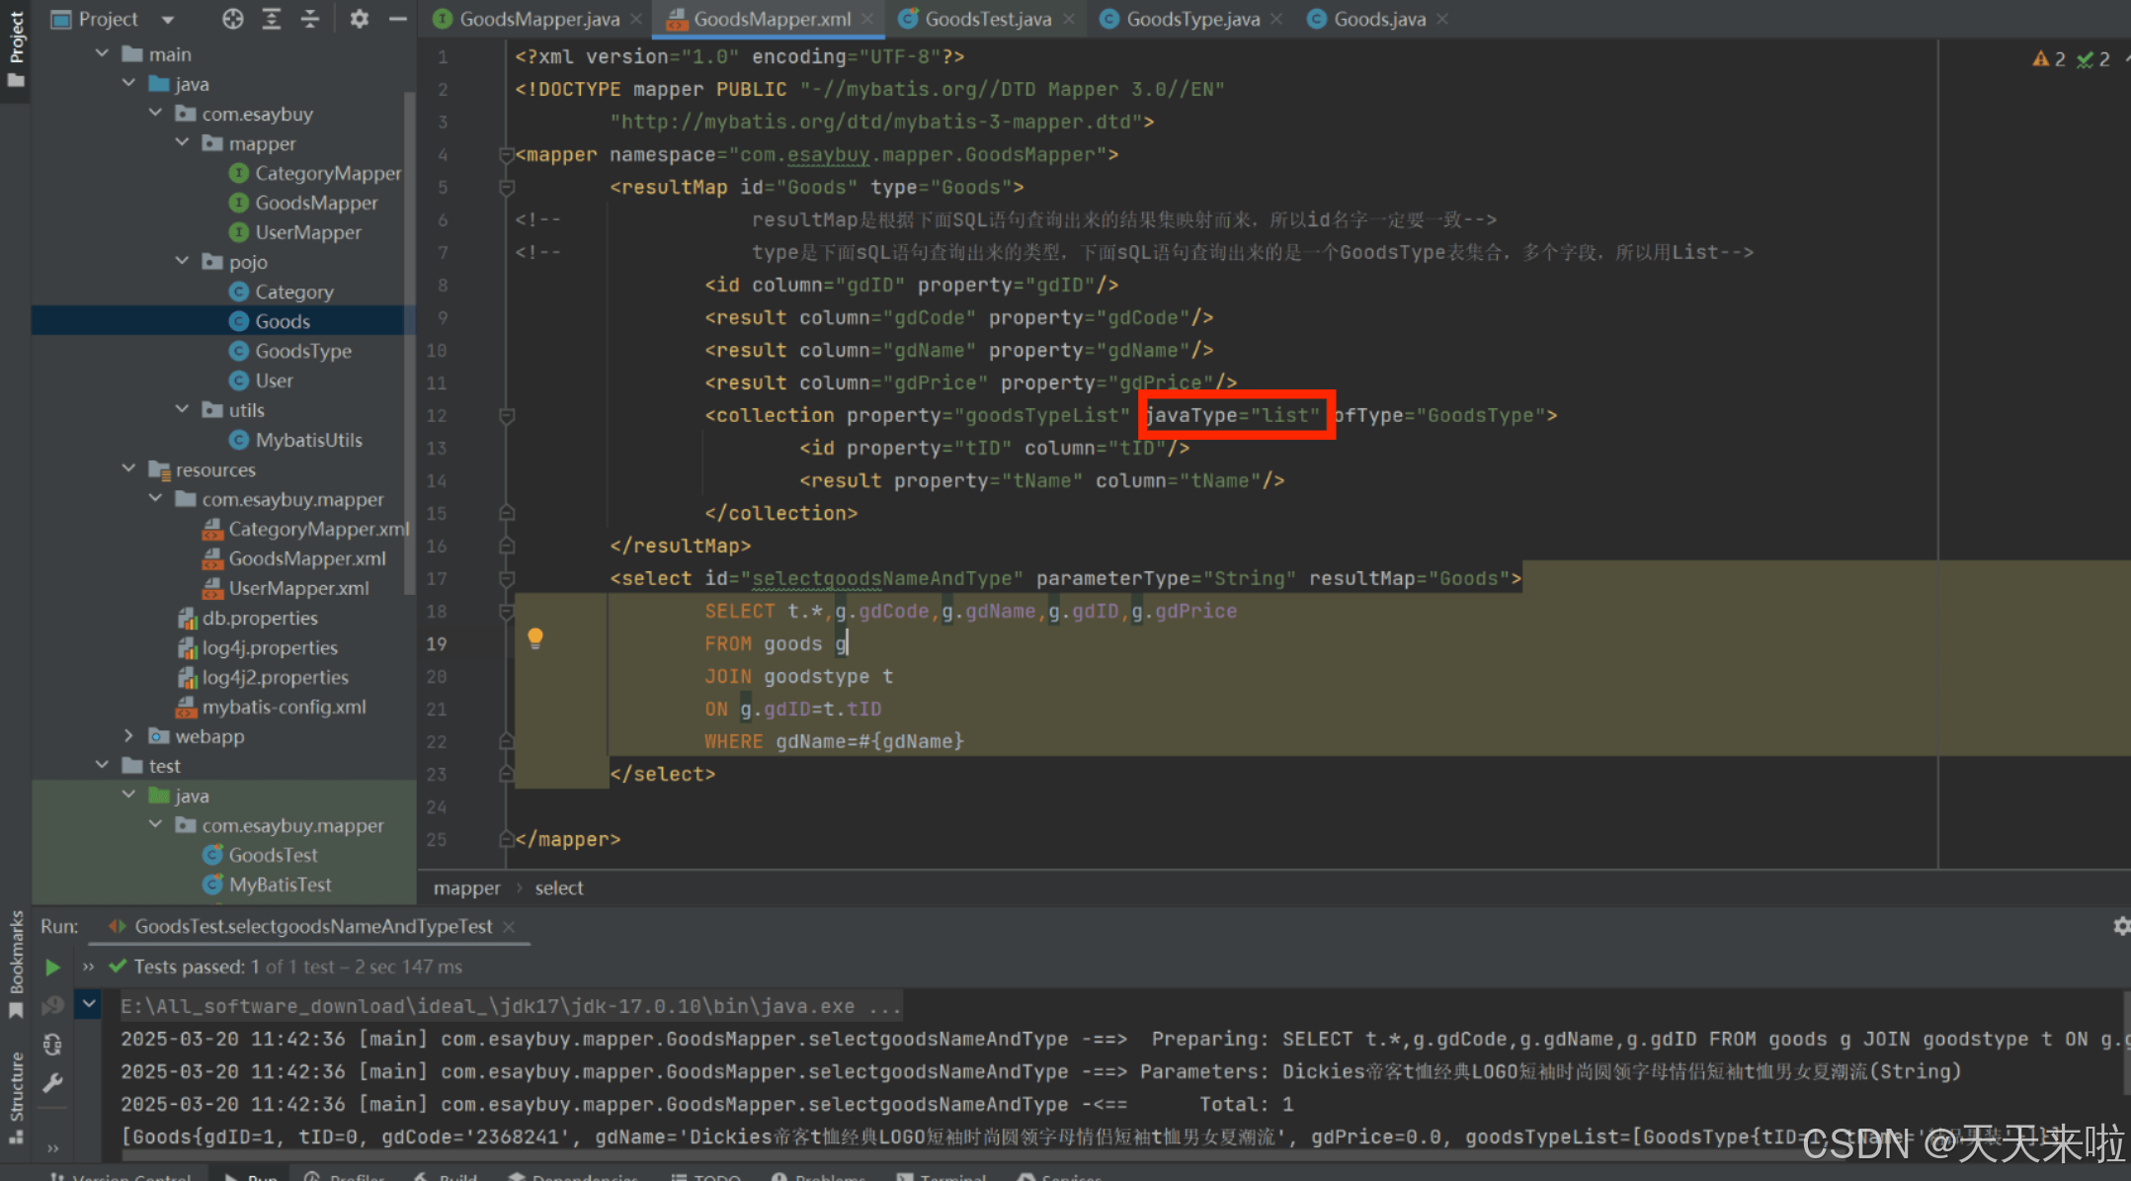Click the yellow lightbulb intention icon
The image size is (2131, 1181).
coord(535,637)
